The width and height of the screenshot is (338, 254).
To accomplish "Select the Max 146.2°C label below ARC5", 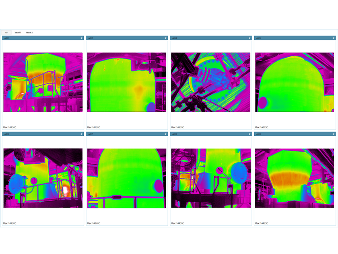I will (x=262, y=126).
